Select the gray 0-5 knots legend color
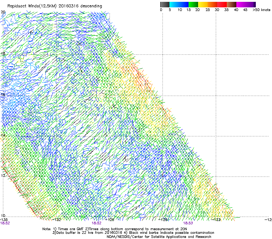 pos(165,4)
